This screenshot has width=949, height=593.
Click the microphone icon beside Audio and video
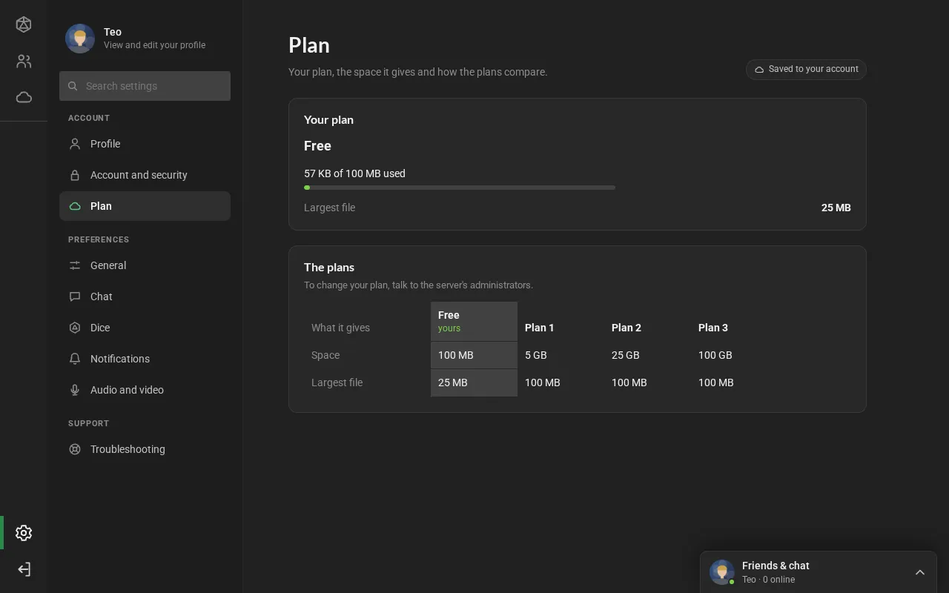(x=75, y=390)
